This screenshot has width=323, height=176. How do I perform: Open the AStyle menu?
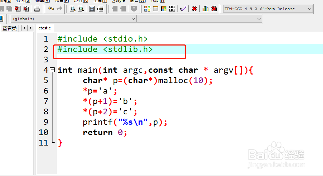click(x=119, y=1)
